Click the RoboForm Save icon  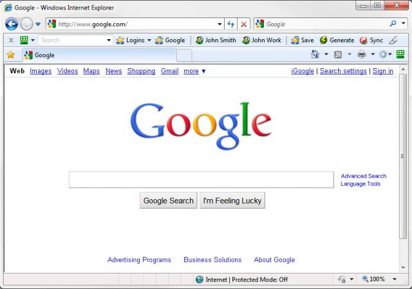point(295,40)
